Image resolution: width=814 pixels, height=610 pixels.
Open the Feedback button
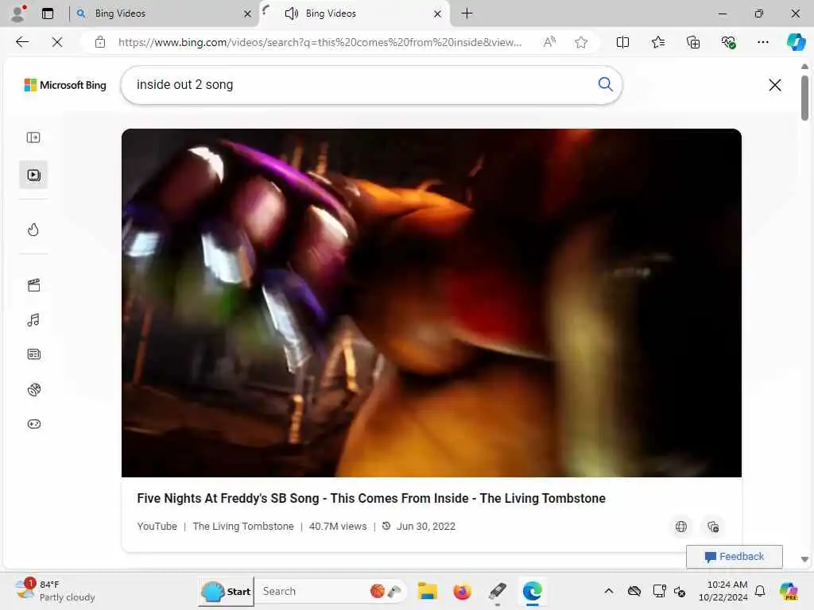(x=734, y=557)
